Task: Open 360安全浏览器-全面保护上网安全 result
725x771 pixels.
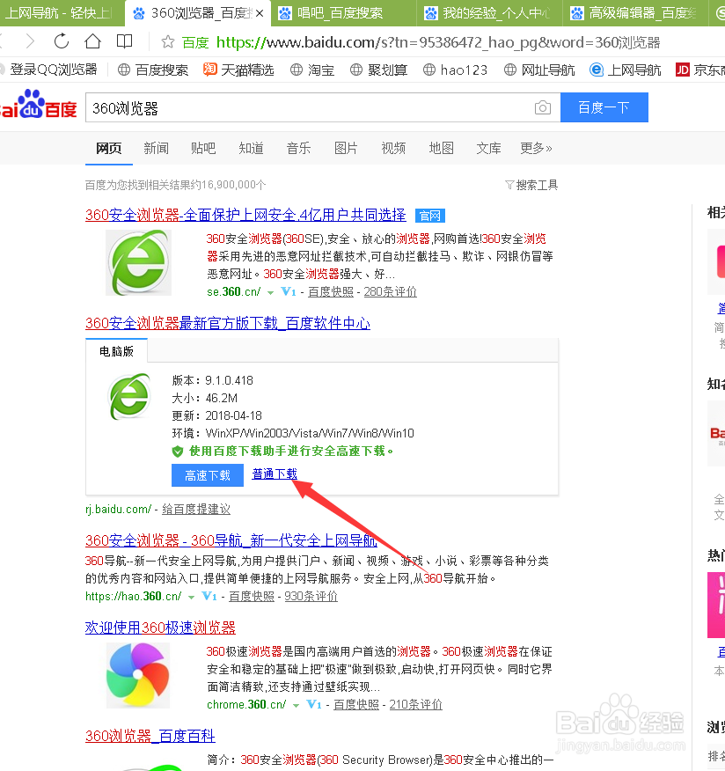Action: coord(245,215)
